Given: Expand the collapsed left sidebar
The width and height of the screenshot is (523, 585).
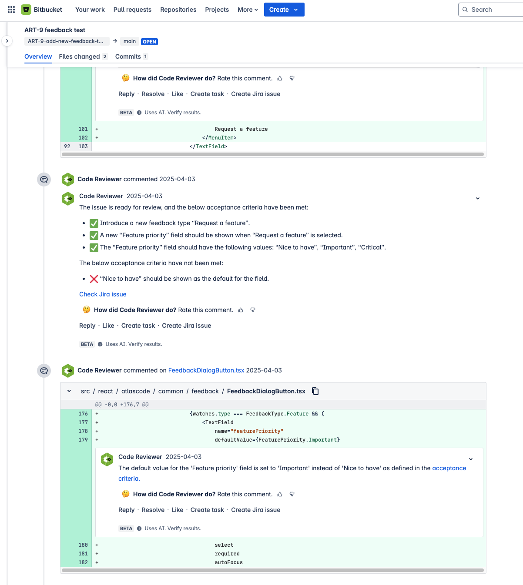Looking at the screenshot, I should click(7, 41).
